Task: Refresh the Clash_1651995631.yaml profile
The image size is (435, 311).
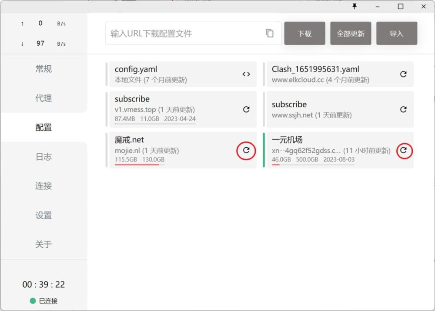Action: tap(403, 74)
